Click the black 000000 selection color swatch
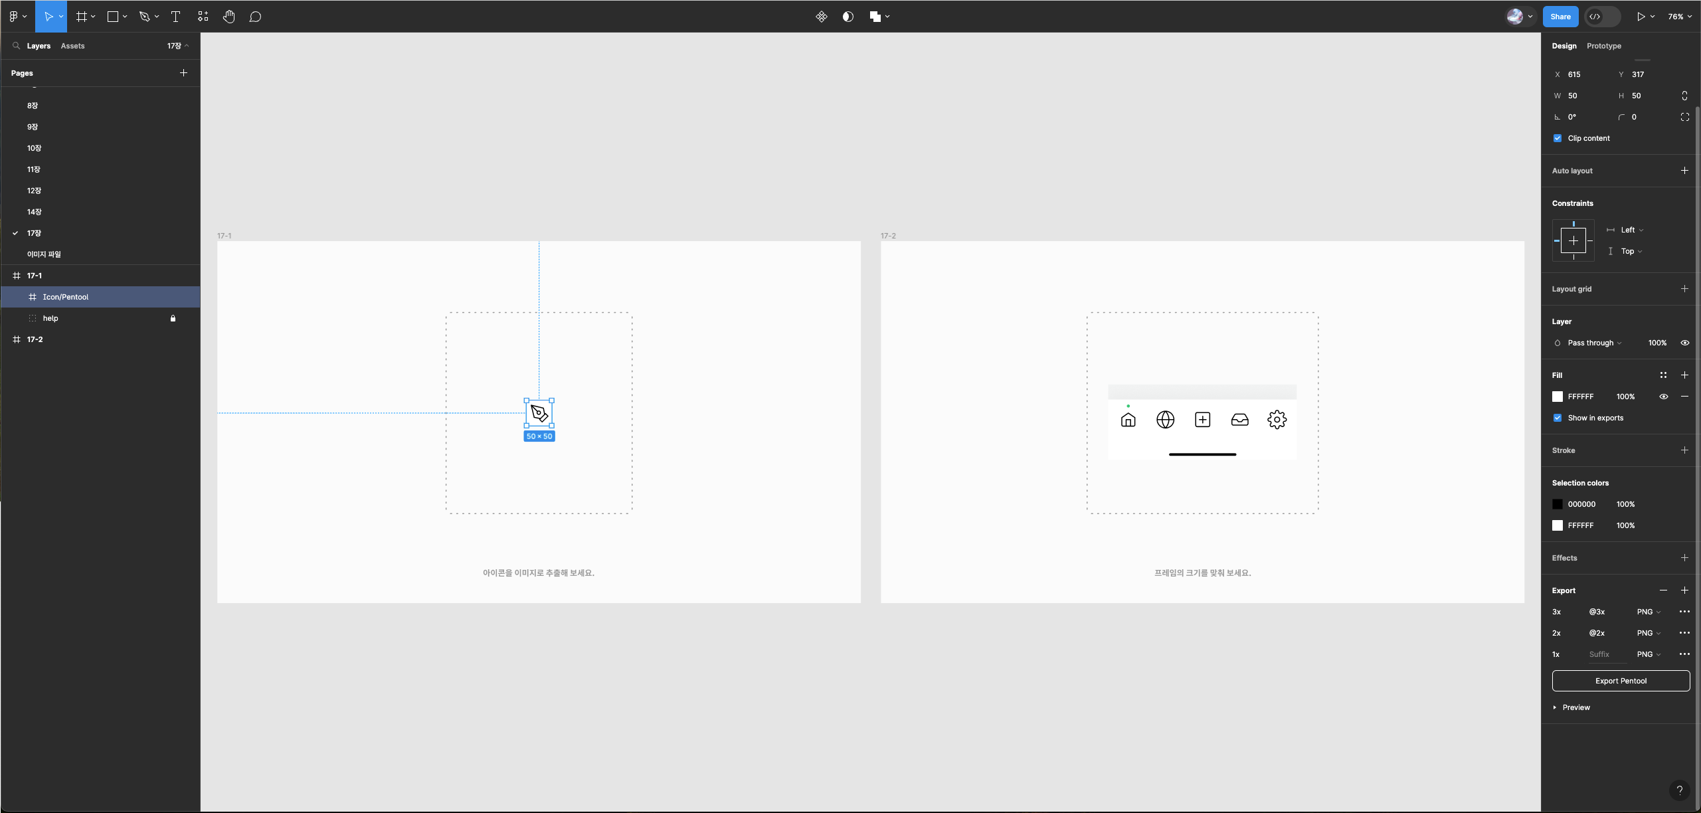 1558,504
